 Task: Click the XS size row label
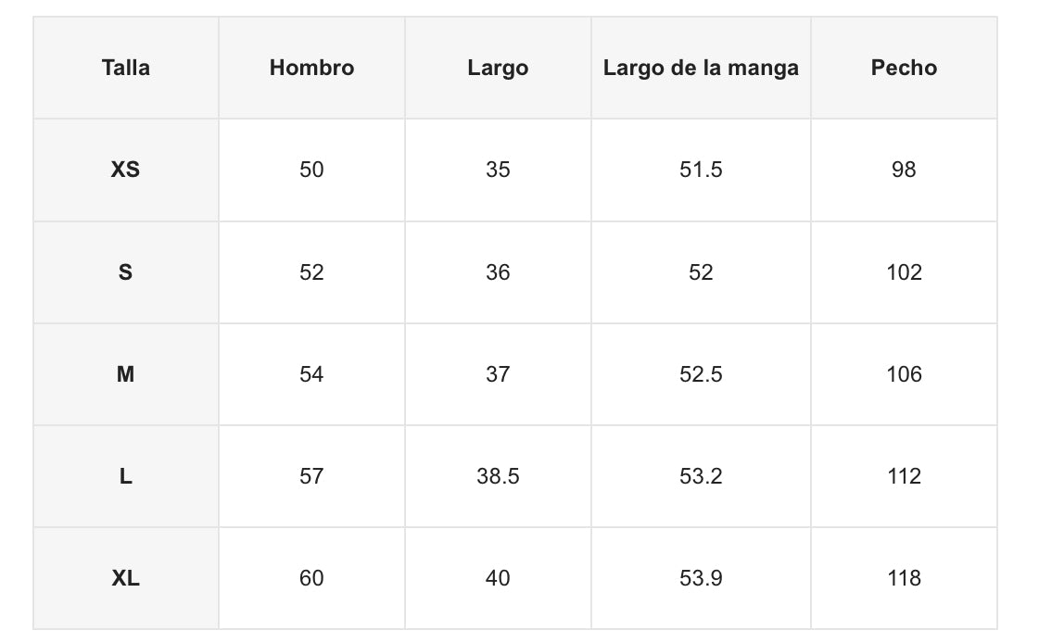click(x=126, y=170)
